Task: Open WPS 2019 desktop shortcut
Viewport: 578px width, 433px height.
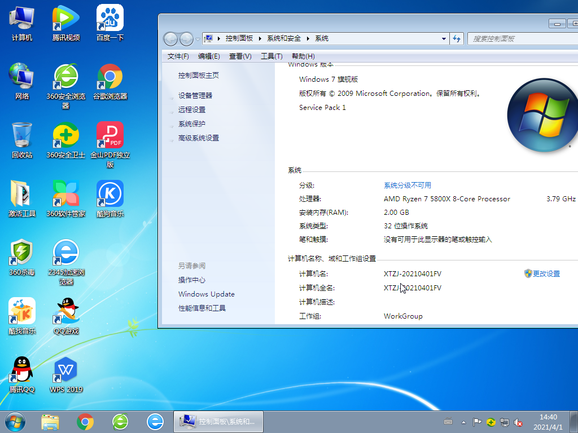Action: (66, 372)
